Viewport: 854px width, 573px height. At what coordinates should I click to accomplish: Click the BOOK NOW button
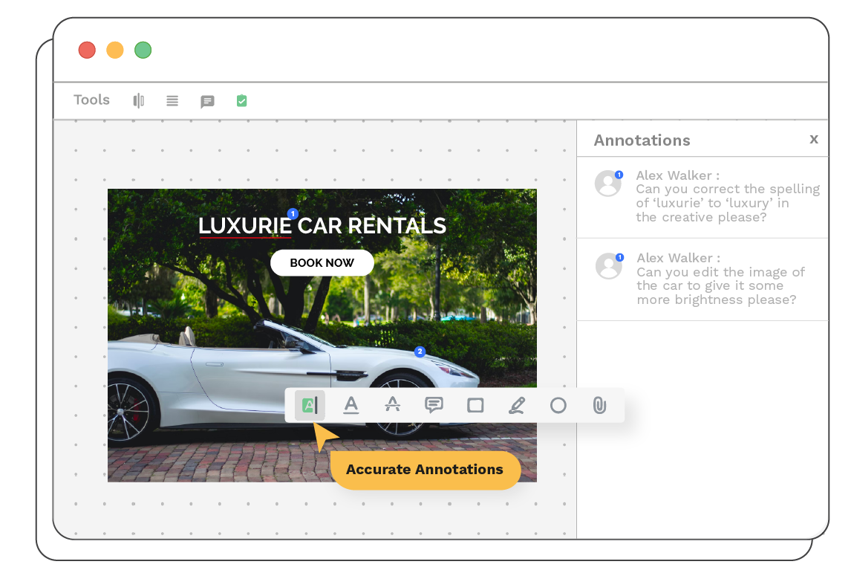tap(322, 262)
